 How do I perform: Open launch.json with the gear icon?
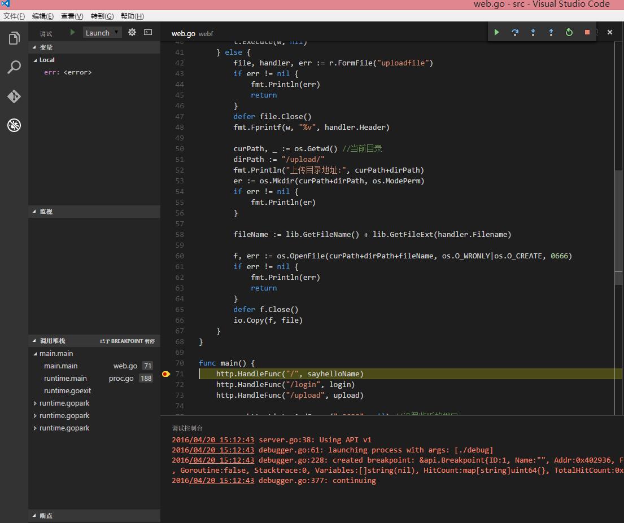[x=132, y=32]
